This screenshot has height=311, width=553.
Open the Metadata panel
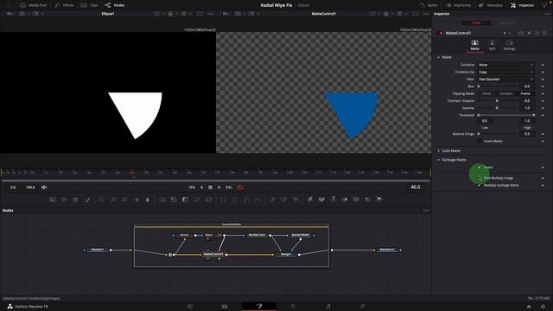(x=491, y=5)
